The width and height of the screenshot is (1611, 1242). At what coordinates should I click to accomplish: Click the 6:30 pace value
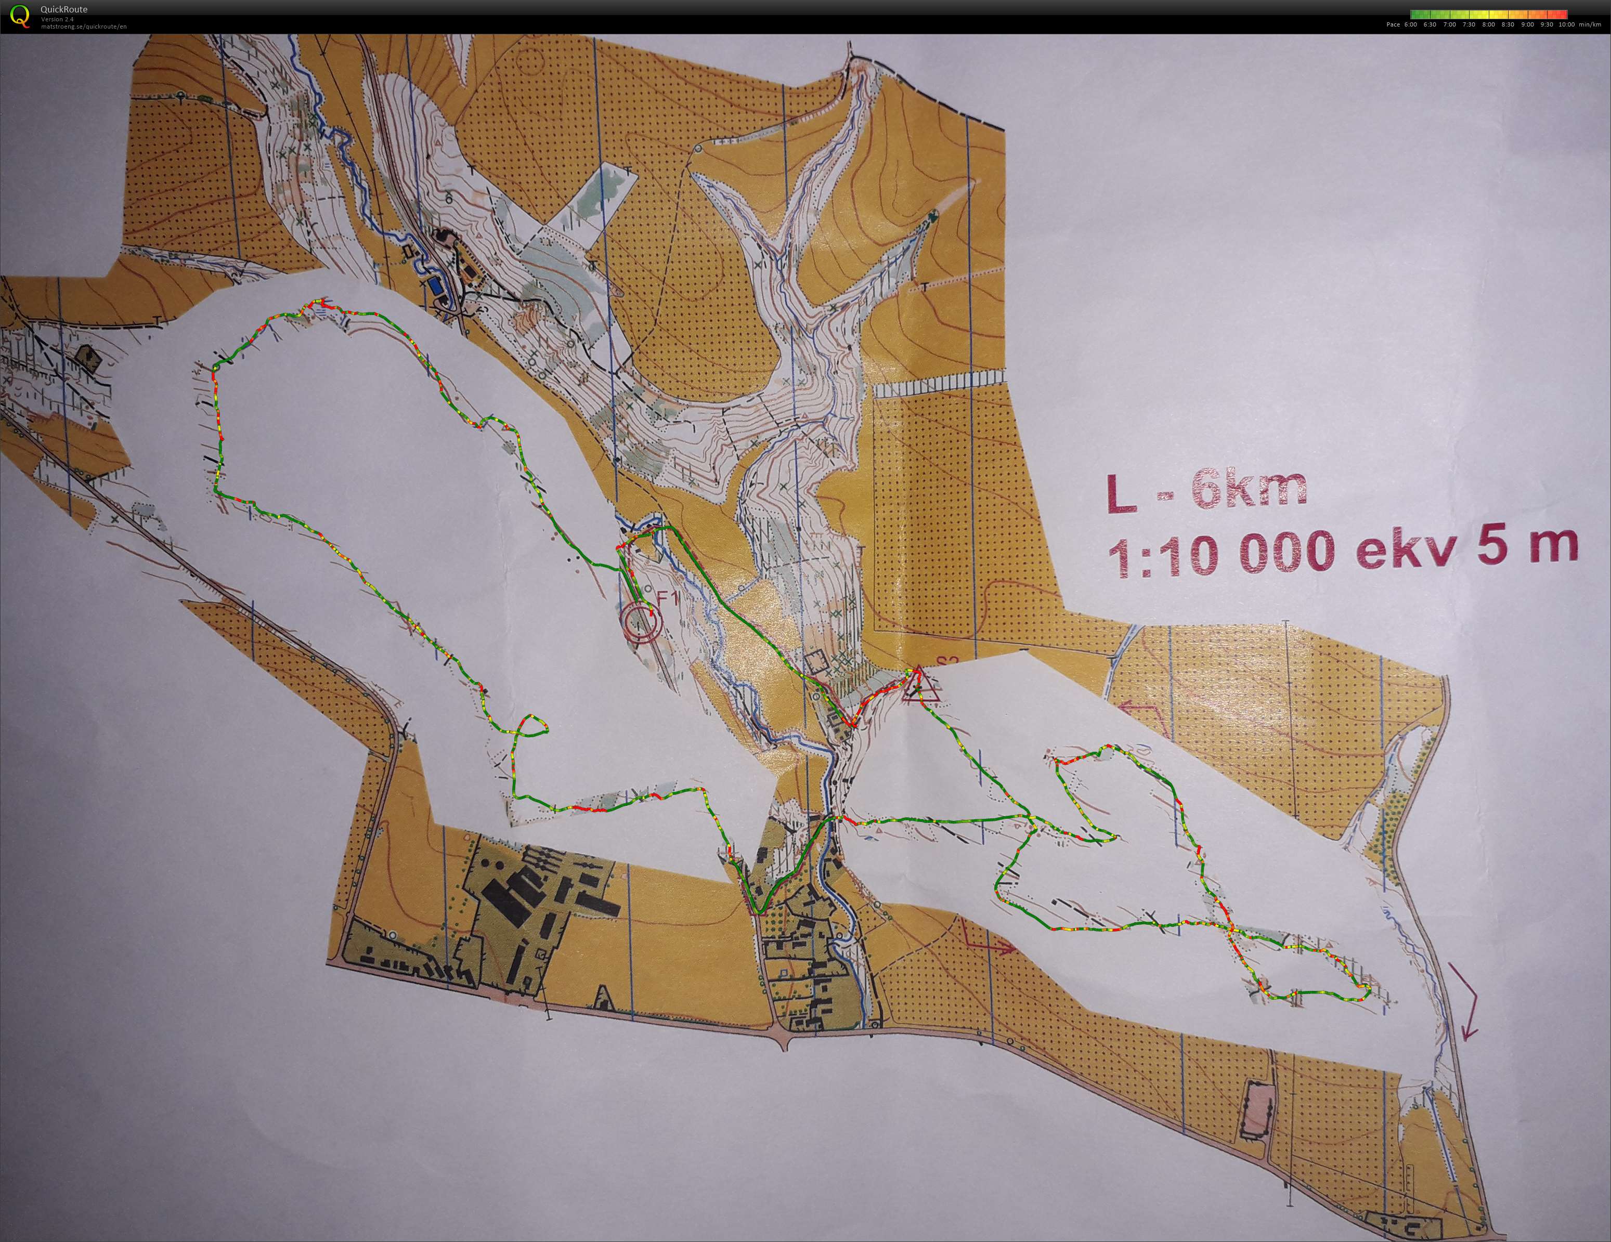[x=1430, y=24]
